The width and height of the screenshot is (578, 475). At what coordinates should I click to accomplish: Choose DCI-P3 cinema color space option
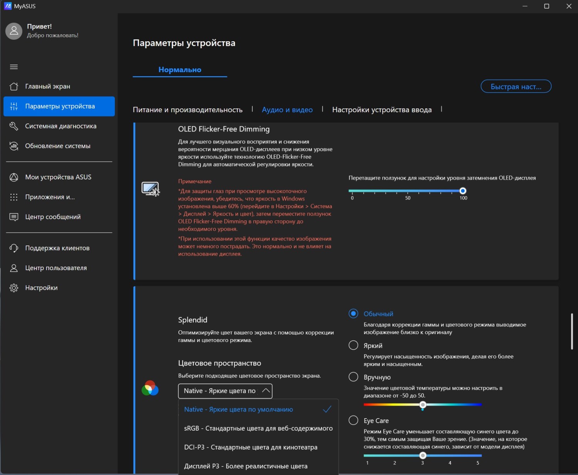(x=250, y=447)
